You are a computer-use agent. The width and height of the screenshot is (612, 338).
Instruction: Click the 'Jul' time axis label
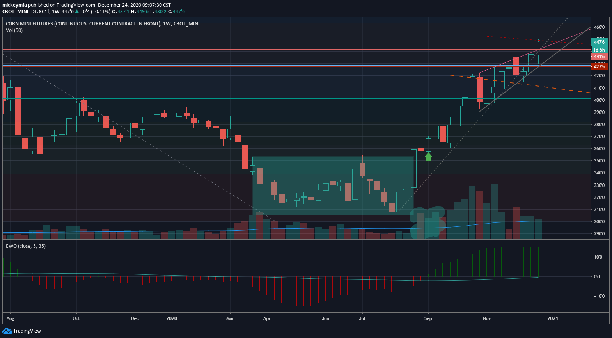point(362,318)
